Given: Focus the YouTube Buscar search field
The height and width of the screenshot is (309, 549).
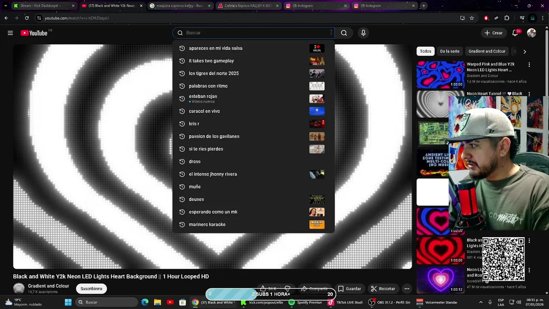Looking at the screenshot, I should [253, 33].
